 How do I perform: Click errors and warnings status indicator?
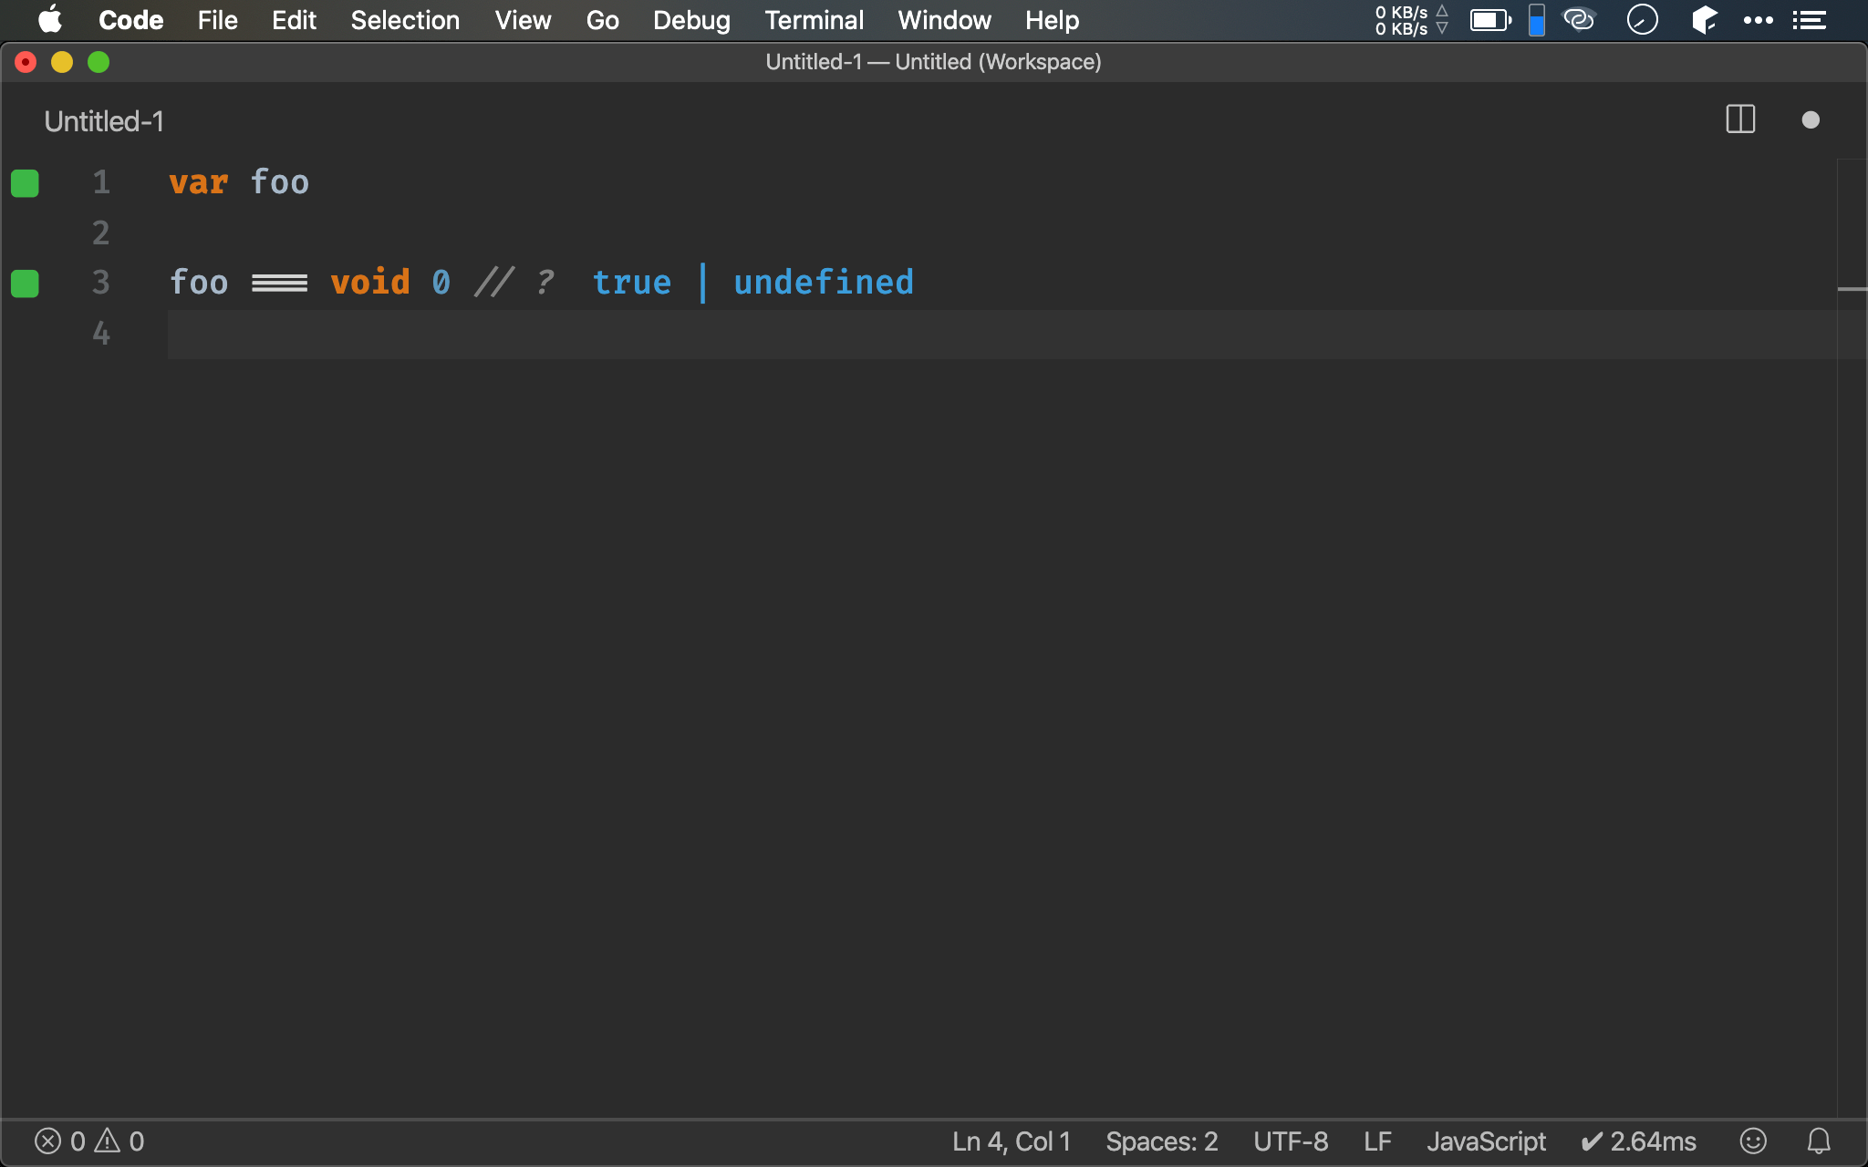(89, 1141)
